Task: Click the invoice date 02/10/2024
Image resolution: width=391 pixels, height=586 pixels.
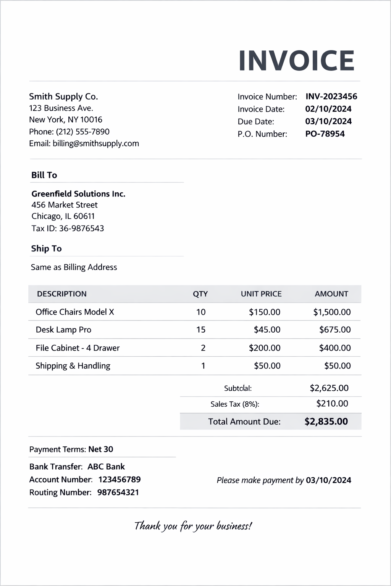Action: pos(328,109)
